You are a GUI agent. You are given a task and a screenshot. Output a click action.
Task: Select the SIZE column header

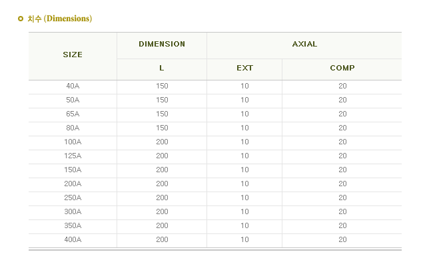click(x=73, y=55)
